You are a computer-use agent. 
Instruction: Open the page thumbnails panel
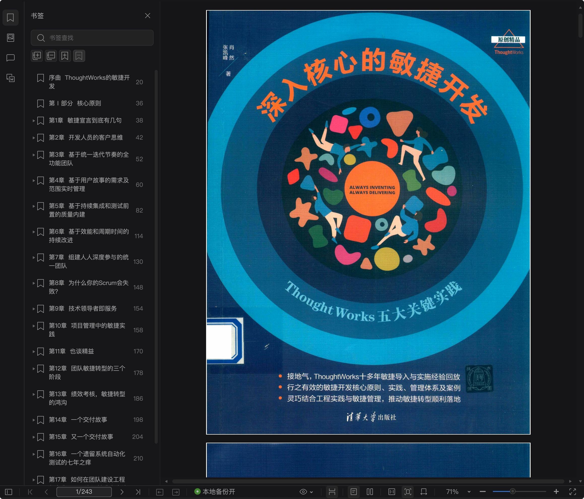tap(10, 37)
